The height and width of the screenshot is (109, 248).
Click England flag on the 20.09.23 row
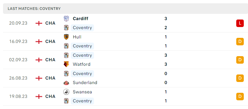click(x=39, y=23)
